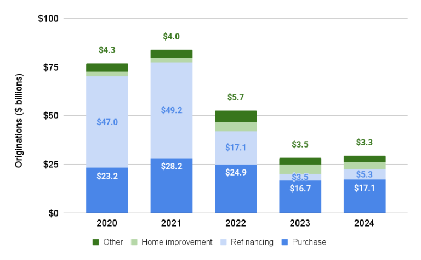The height and width of the screenshot is (260, 421).
Task: Select the 2024 Purchase segment labeled $17.1
Action: click(x=365, y=196)
